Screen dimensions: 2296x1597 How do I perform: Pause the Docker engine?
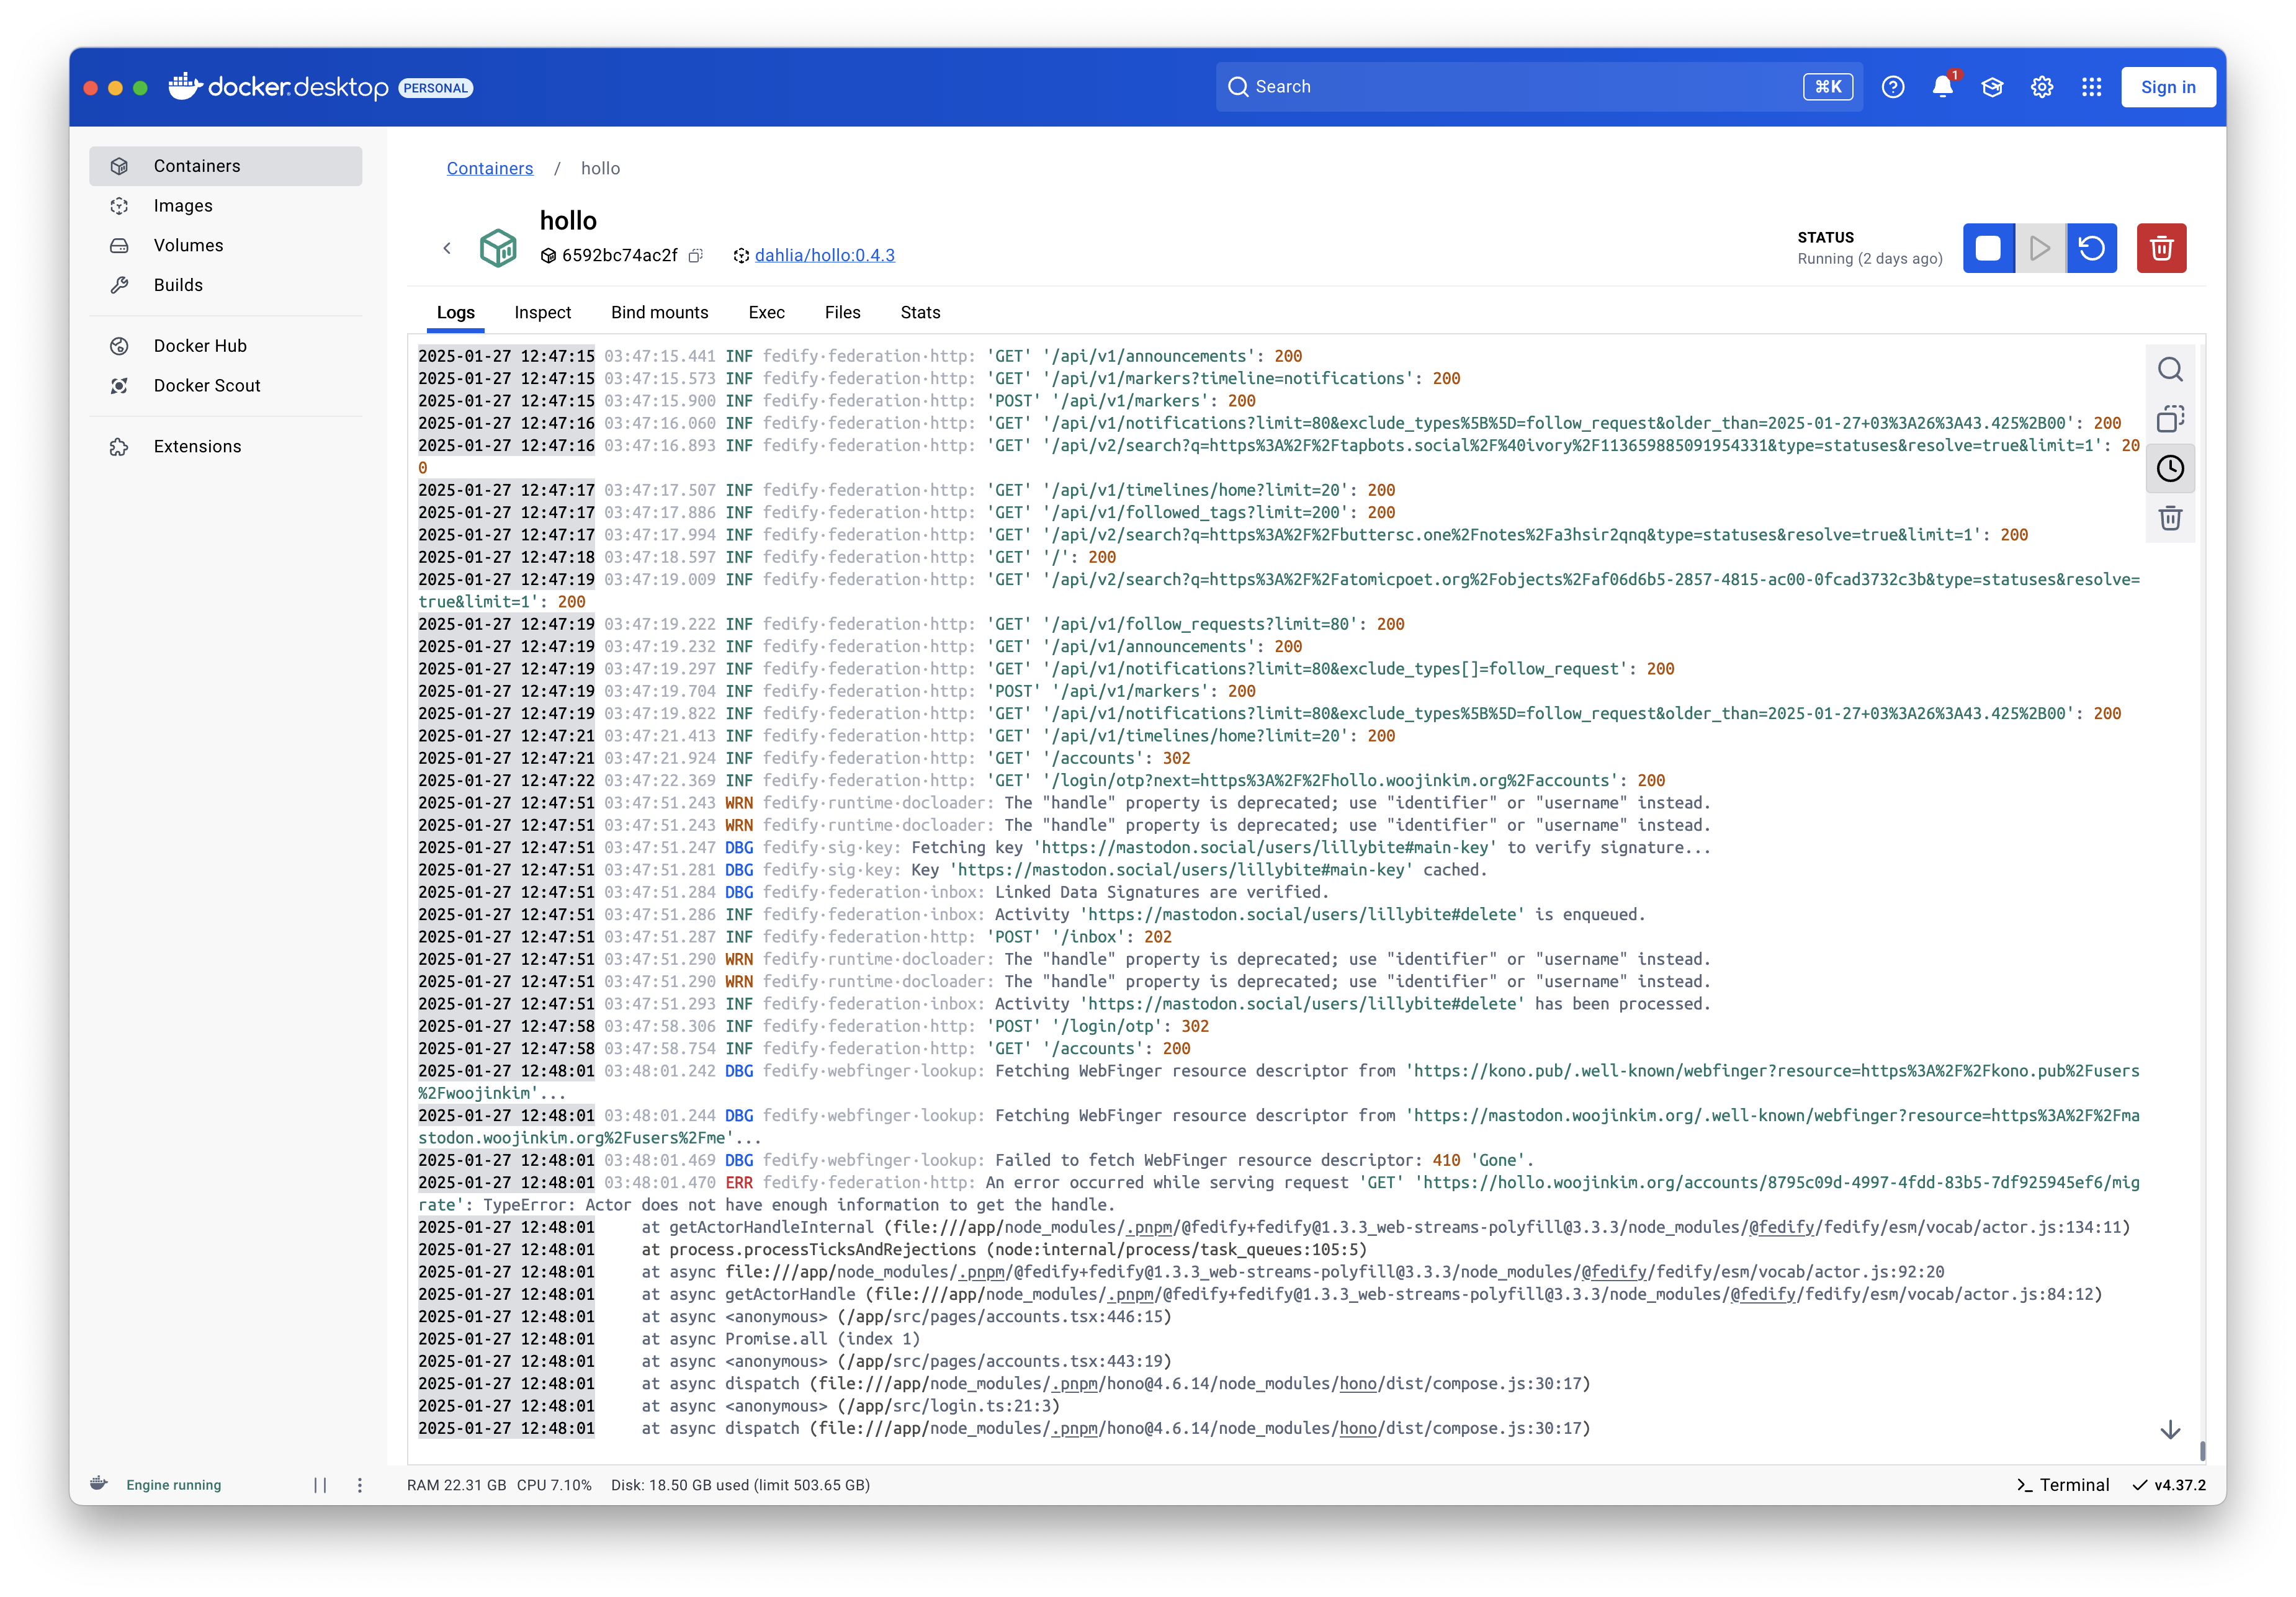(320, 1485)
